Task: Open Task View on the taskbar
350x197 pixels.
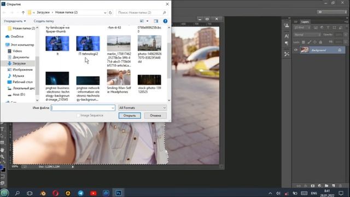Action: tap(30, 193)
